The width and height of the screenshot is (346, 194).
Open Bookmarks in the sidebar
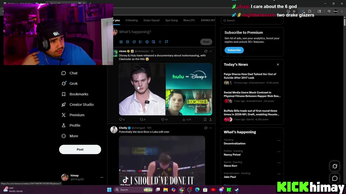click(x=75, y=94)
